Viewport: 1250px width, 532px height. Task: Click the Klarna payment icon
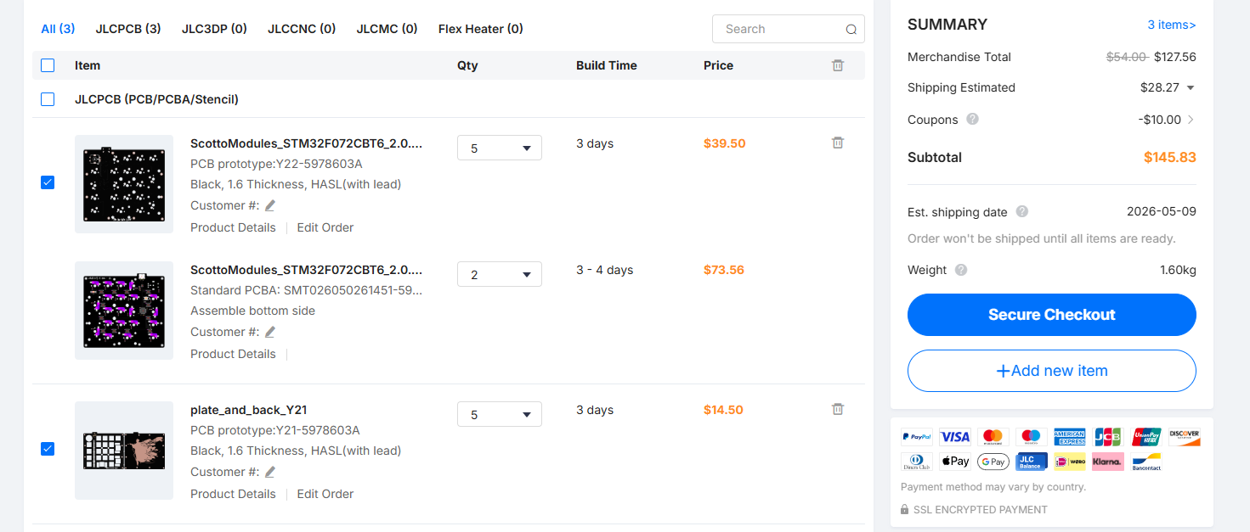(x=1108, y=462)
